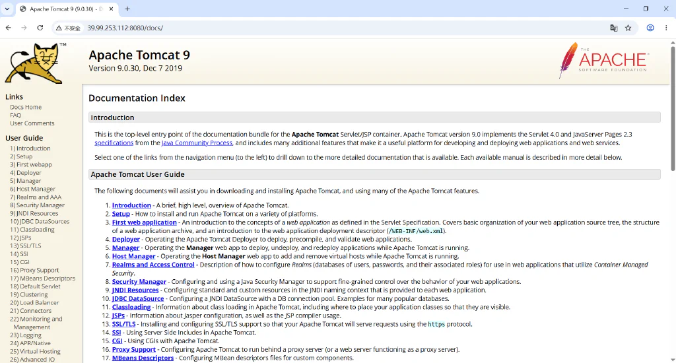Open User Comments in the sidebar

(x=32, y=123)
